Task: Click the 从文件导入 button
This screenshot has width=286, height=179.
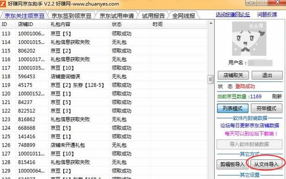Action: [266, 164]
